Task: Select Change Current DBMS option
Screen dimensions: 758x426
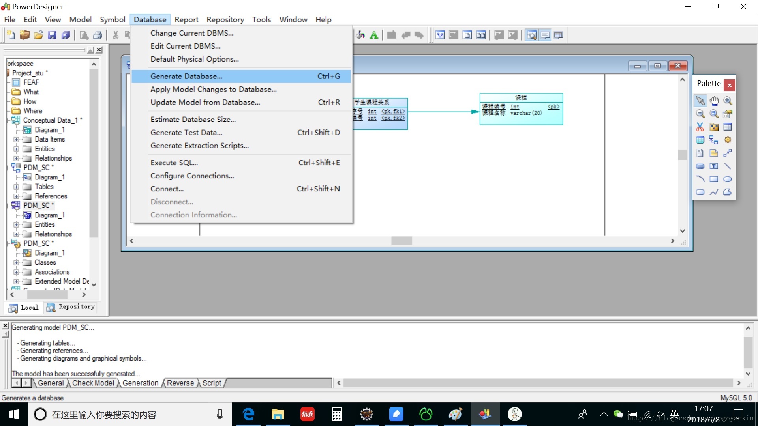Action: (x=191, y=32)
